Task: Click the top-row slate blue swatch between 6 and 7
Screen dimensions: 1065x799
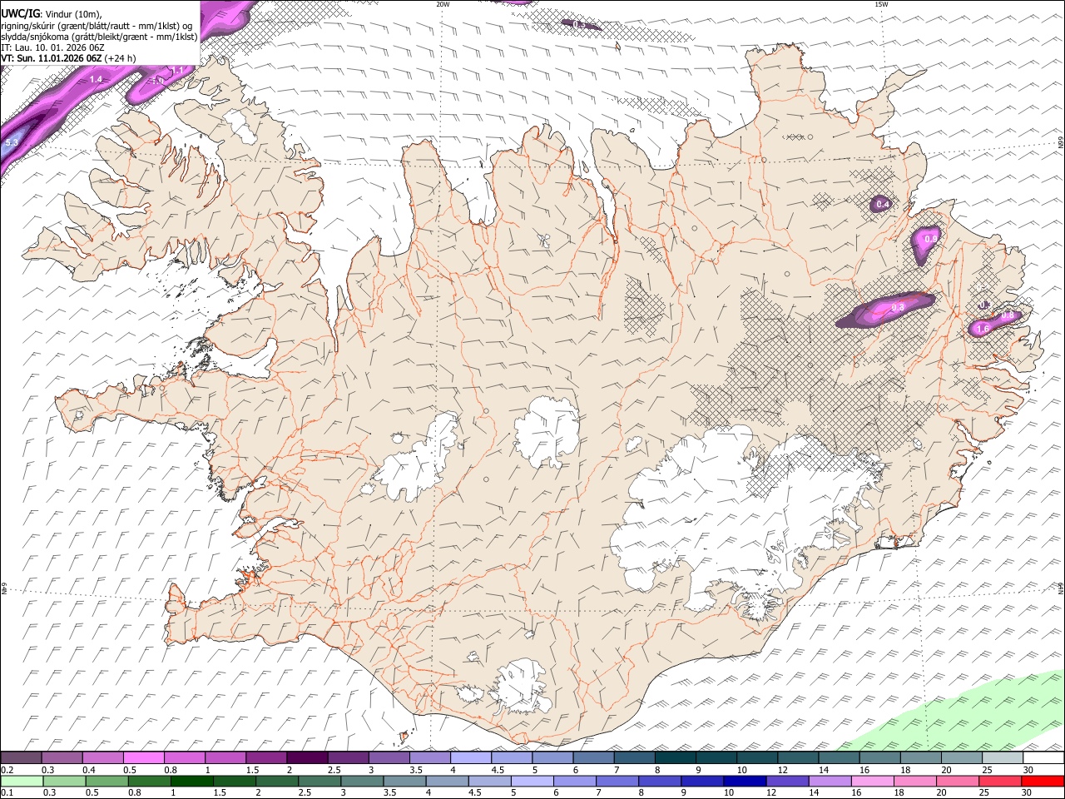Action: tap(593, 758)
